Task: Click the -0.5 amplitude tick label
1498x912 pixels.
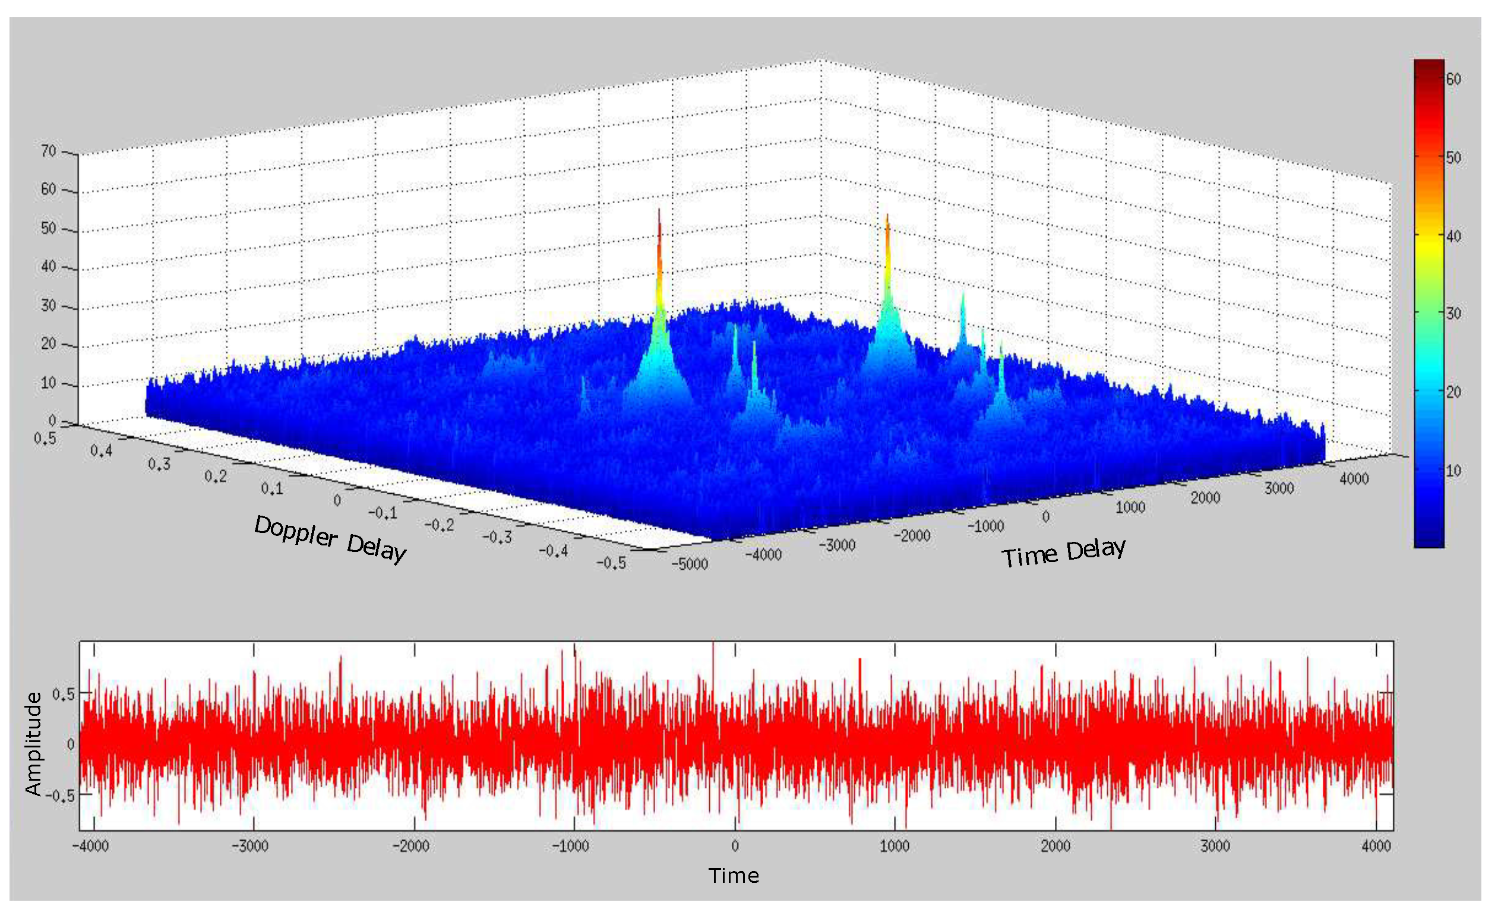Action: (60, 796)
